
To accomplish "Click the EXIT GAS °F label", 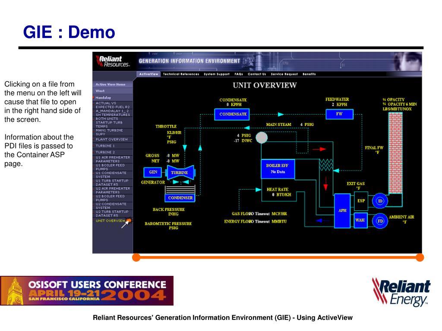I will (x=356, y=186).
